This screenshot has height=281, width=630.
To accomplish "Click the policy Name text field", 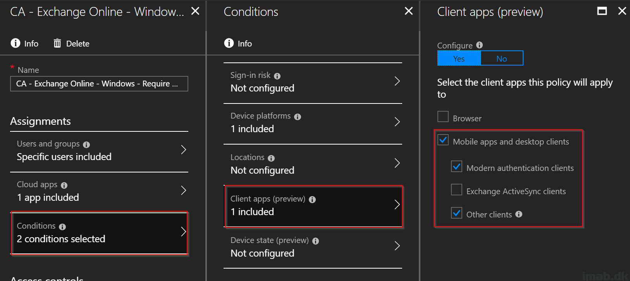I will coord(99,84).
